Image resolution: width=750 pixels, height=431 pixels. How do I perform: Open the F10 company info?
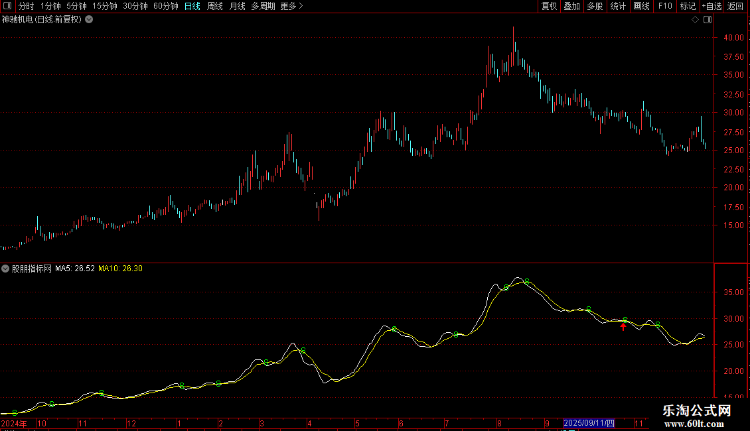[x=665, y=6]
